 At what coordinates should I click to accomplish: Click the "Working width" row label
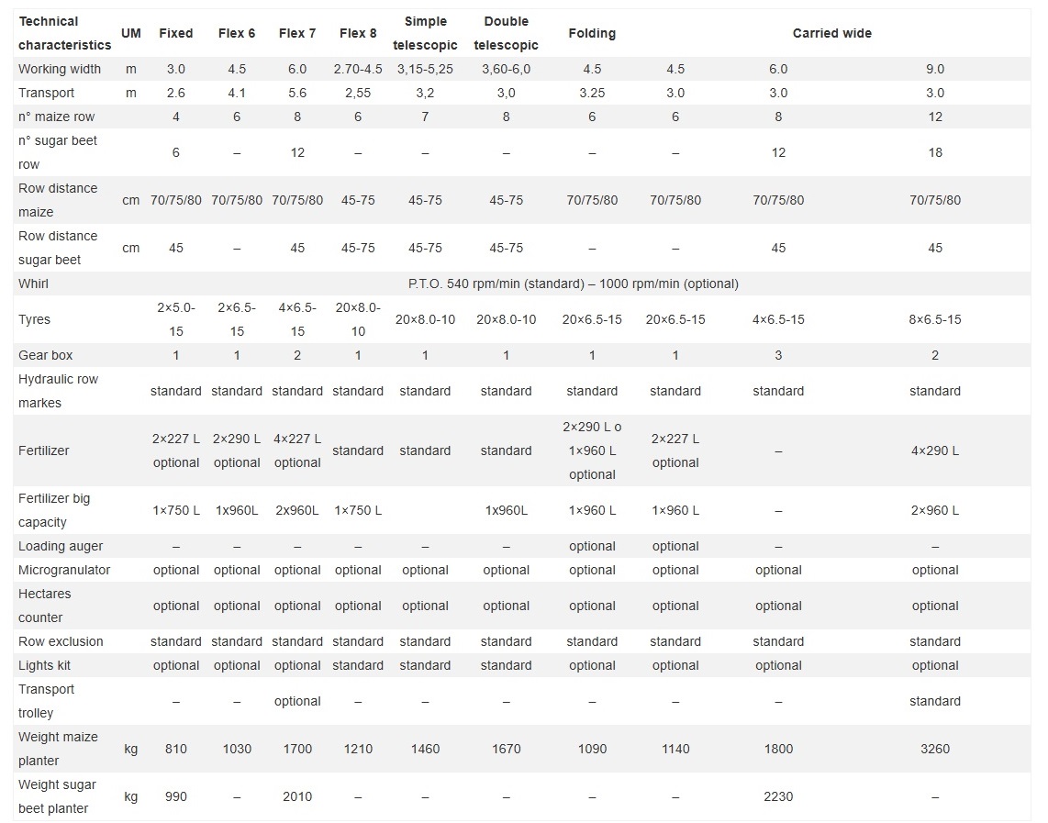[60, 69]
